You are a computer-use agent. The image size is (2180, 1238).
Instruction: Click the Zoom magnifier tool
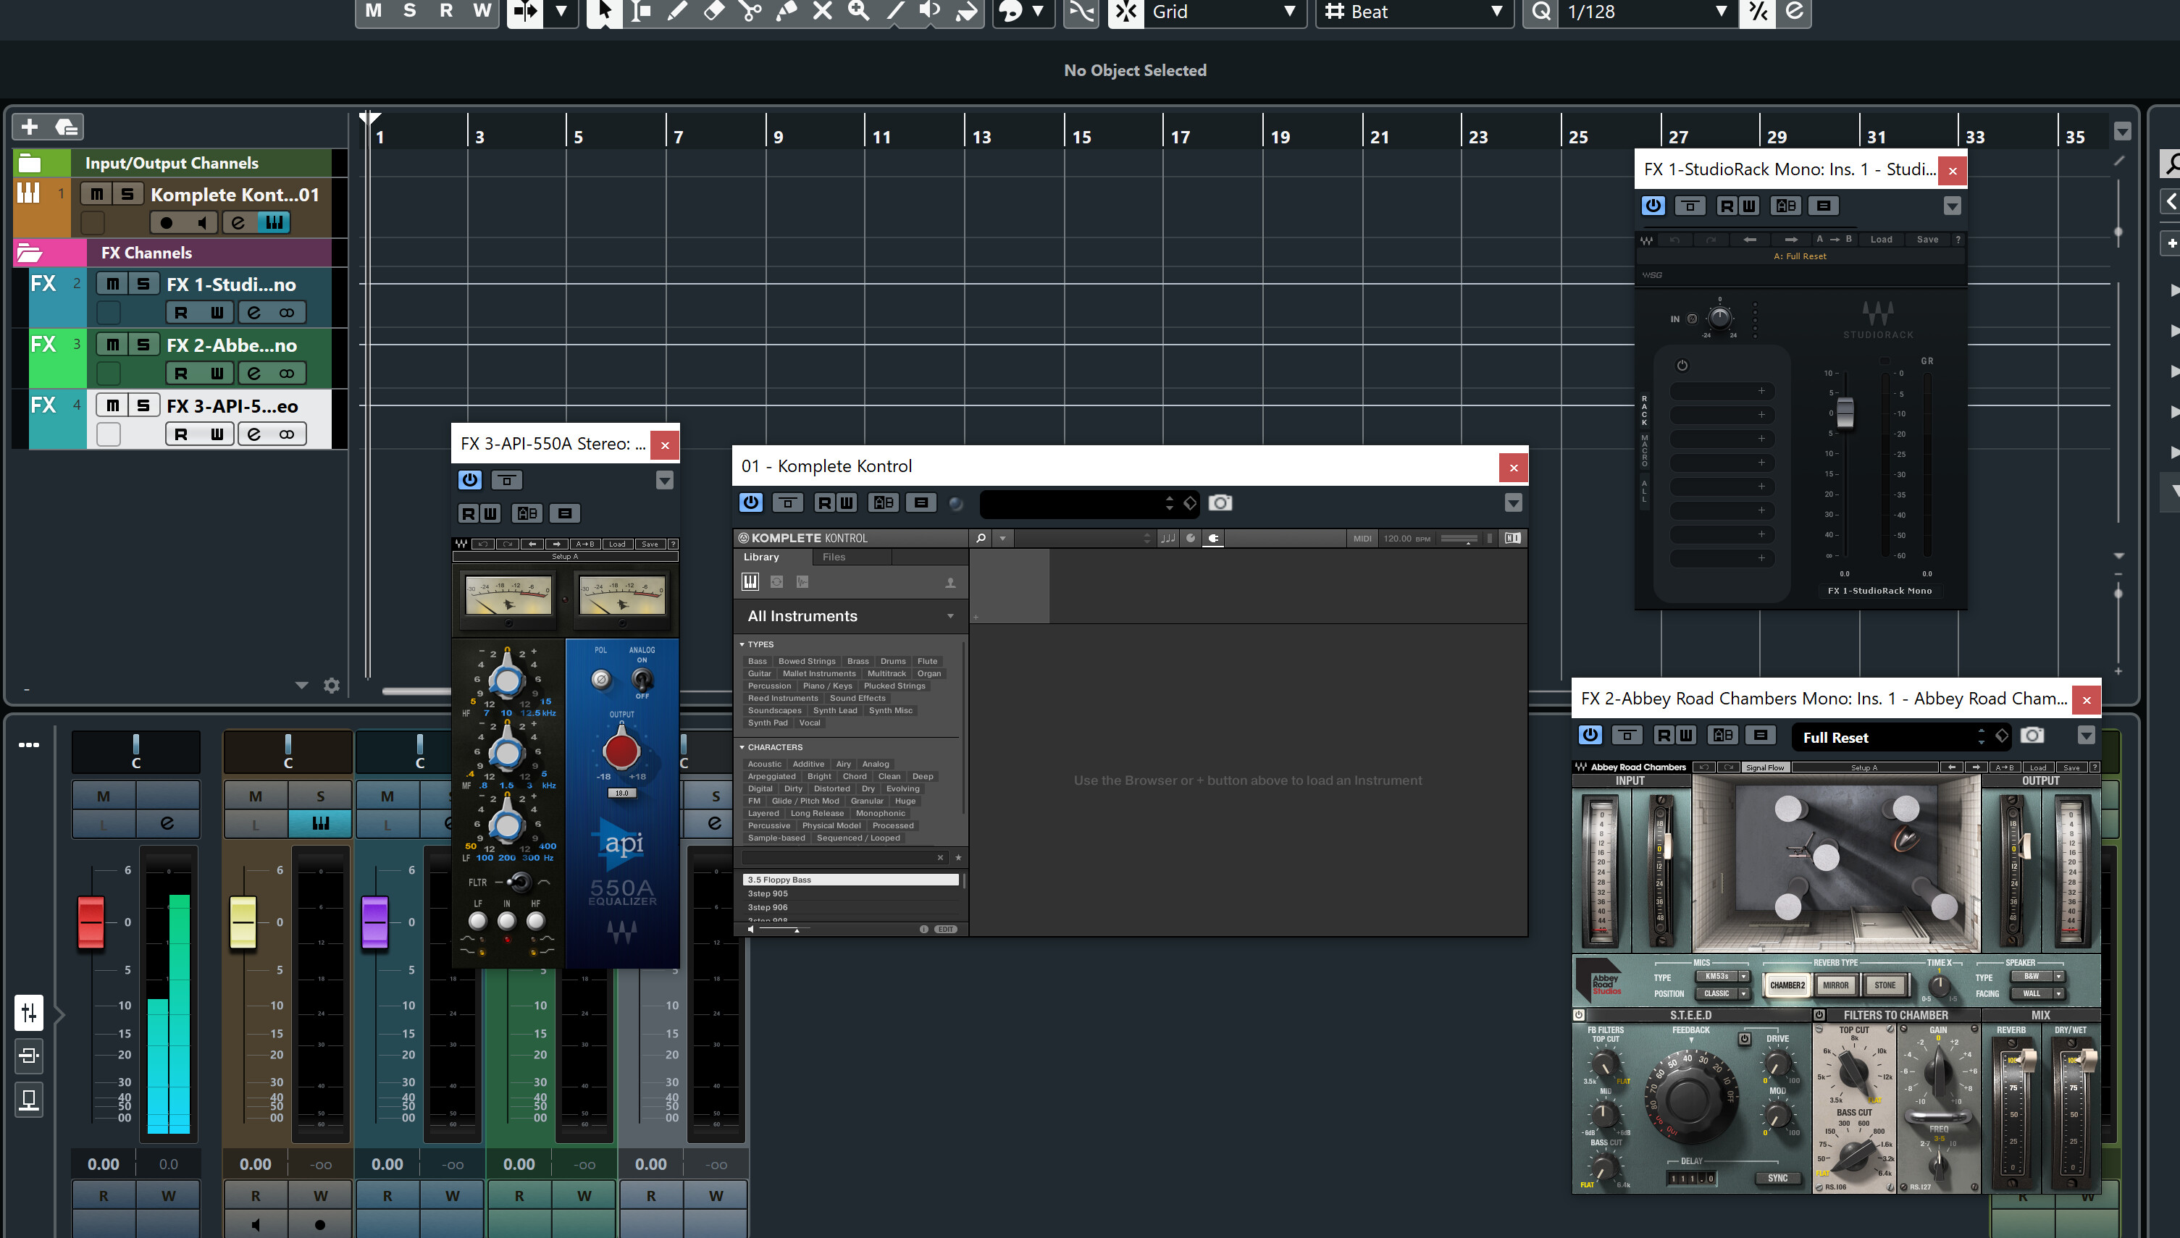858,11
